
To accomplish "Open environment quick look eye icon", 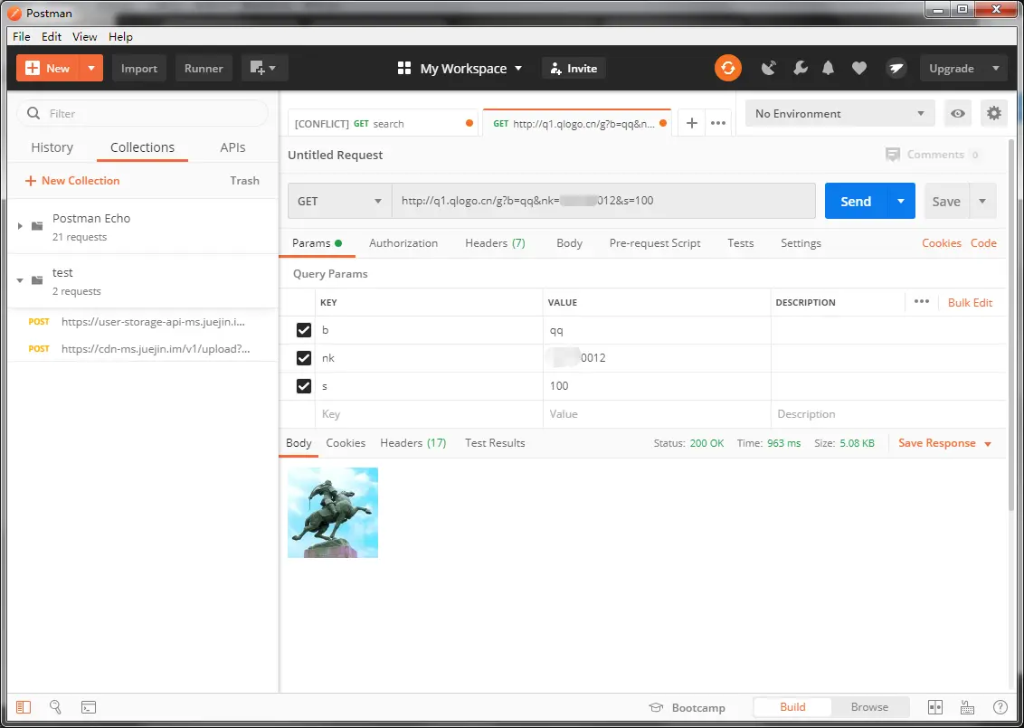I will coord(957,114).
